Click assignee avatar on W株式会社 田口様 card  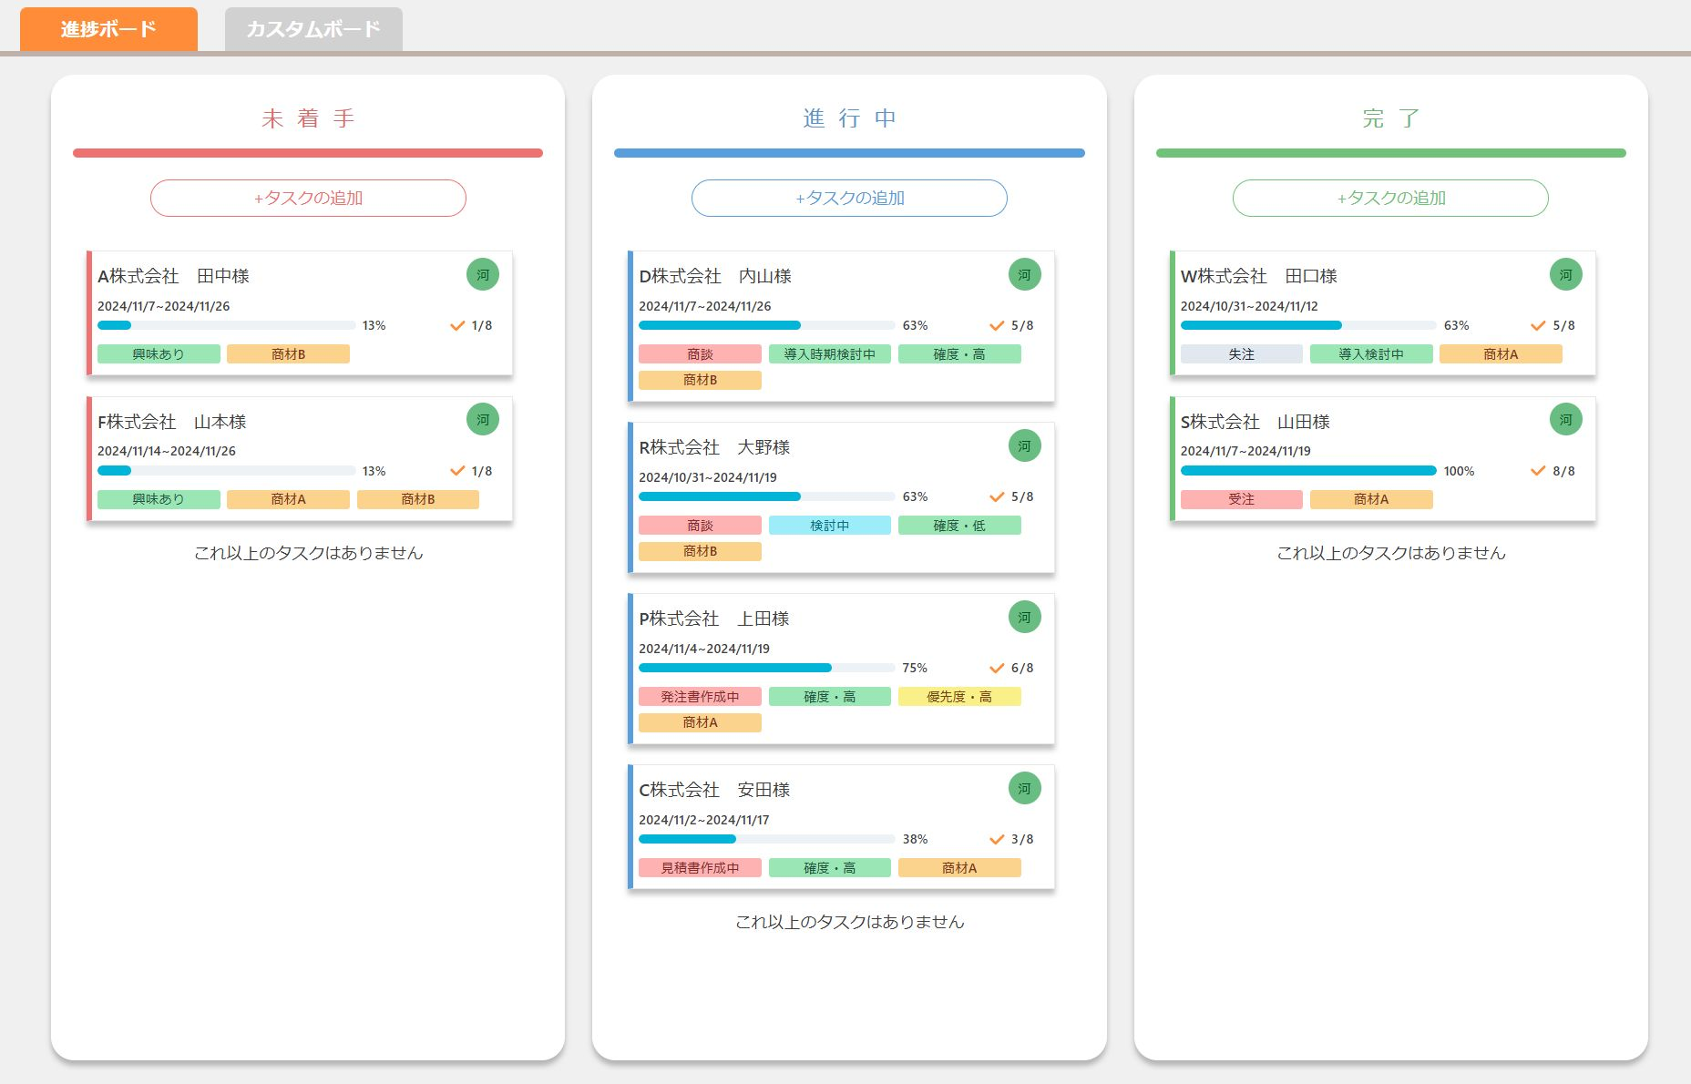pos(1565,275)
